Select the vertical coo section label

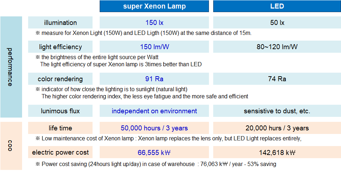11,146
